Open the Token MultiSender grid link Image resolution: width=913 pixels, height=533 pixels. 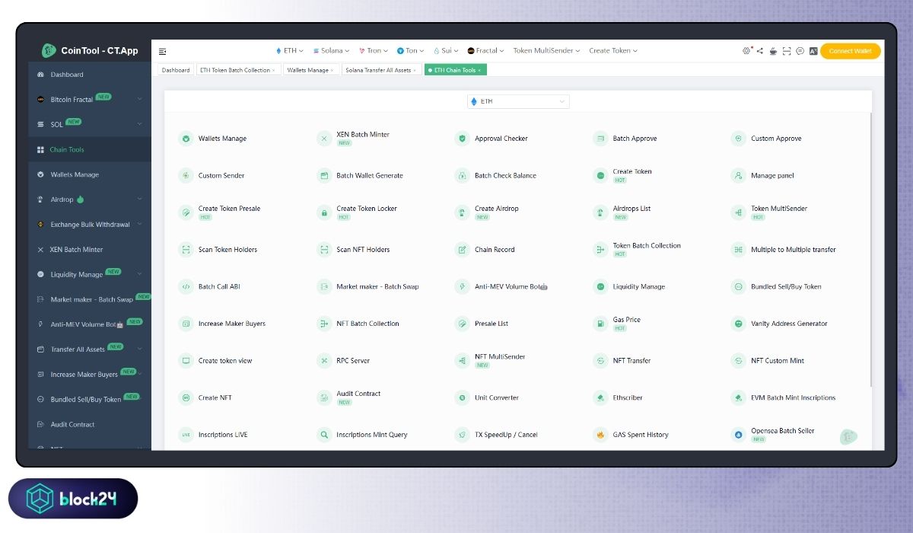point(779,209)
